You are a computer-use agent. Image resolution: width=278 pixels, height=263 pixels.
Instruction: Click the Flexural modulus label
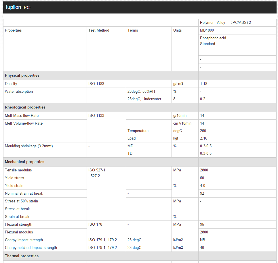19,232
